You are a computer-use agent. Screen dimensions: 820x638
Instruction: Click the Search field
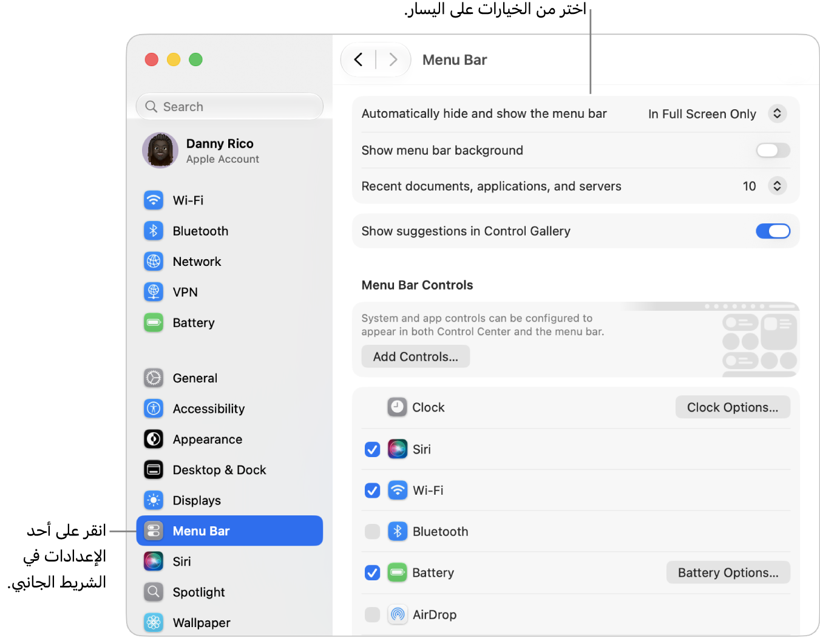click(229, 107)
